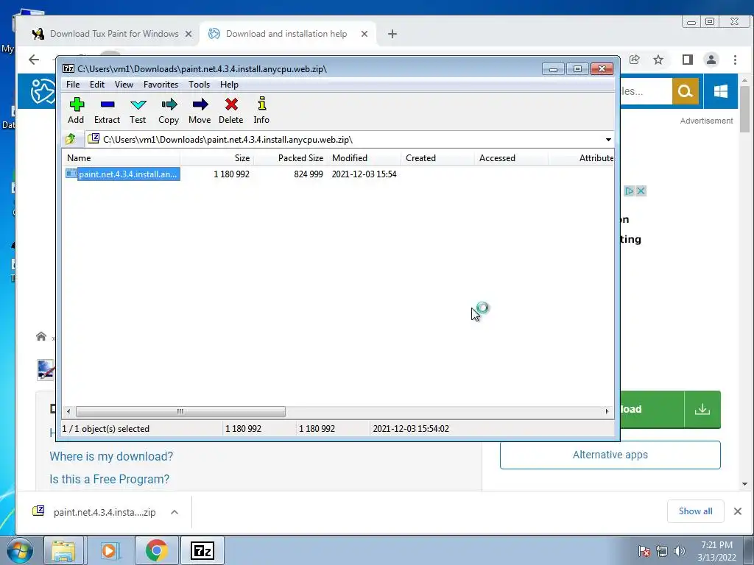Click the Windows platform logo on the site
Viewport: 754px width, 565px height.
(720, 90)
